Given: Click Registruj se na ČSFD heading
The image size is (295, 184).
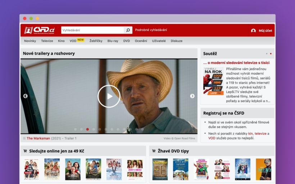Looking at the screenshot, I should (224, 113).
